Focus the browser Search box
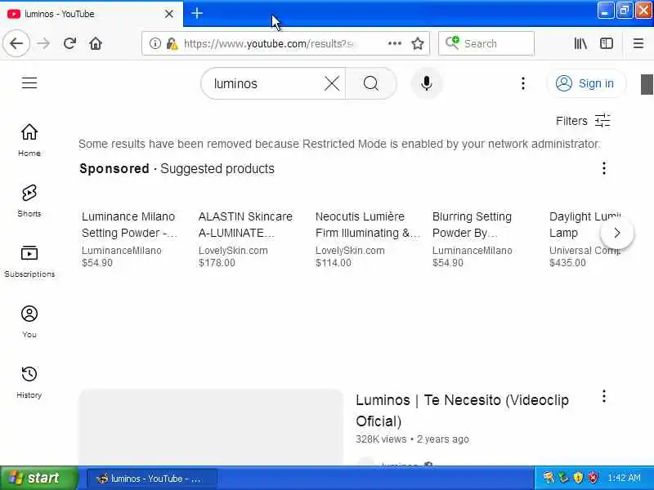 click(486, 43)
